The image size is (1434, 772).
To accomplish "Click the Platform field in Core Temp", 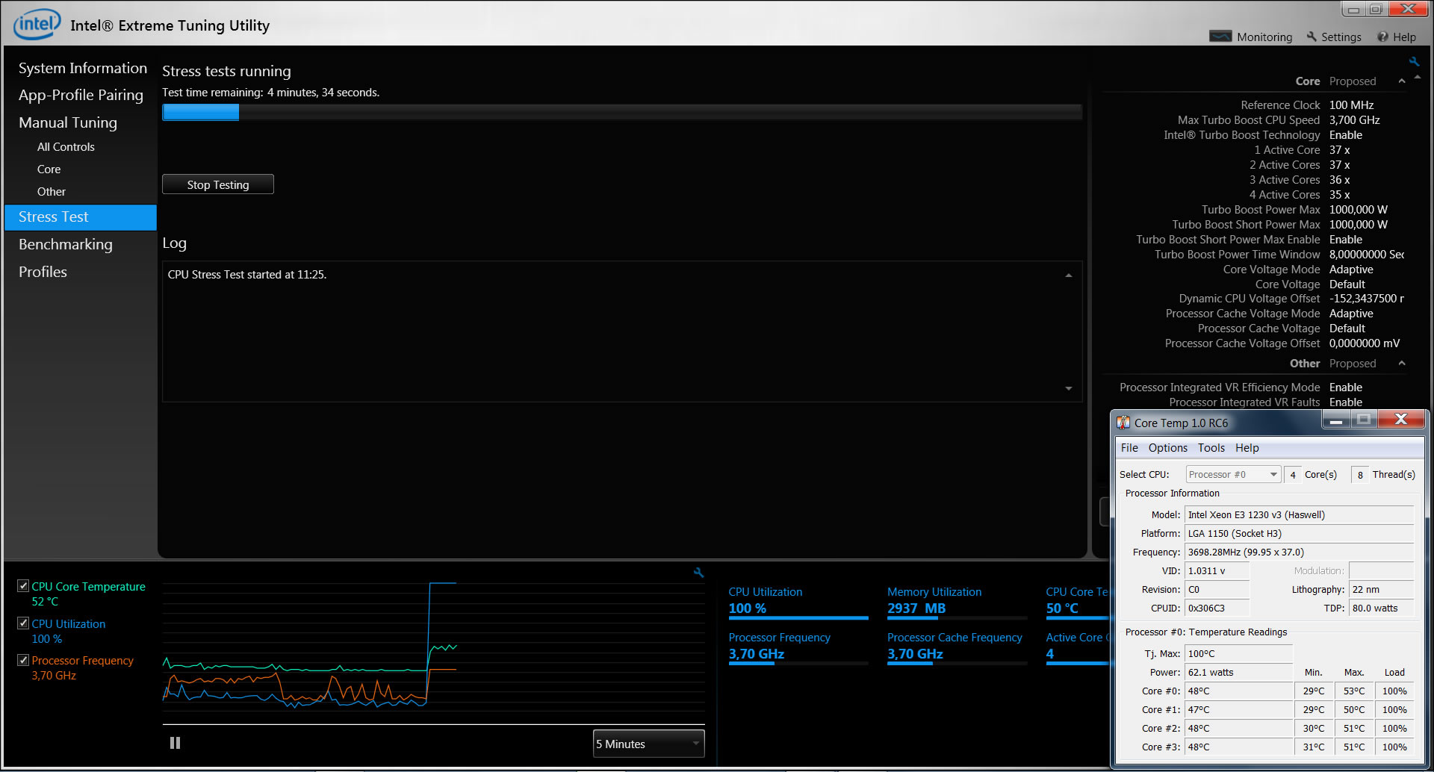I will tap(1299, 534).
